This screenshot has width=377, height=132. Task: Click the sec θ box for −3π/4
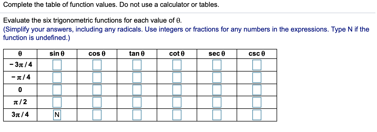(217, 65)
